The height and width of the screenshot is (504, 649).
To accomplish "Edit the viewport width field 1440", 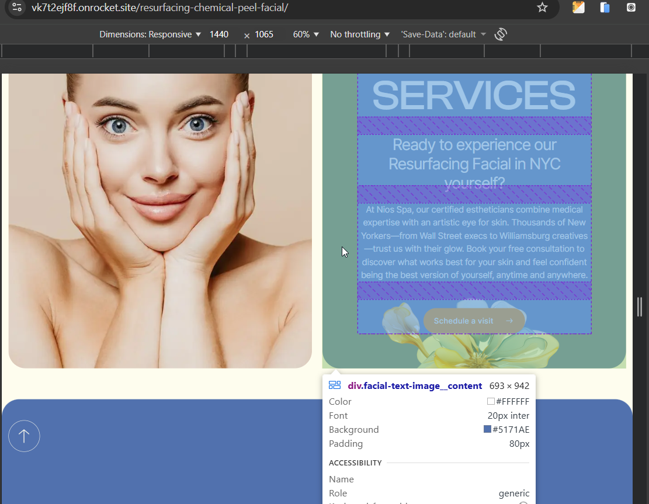I will click(219, 34).
